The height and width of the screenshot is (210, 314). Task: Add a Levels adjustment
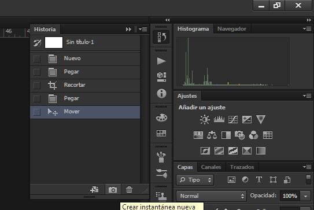pos(219,119)
